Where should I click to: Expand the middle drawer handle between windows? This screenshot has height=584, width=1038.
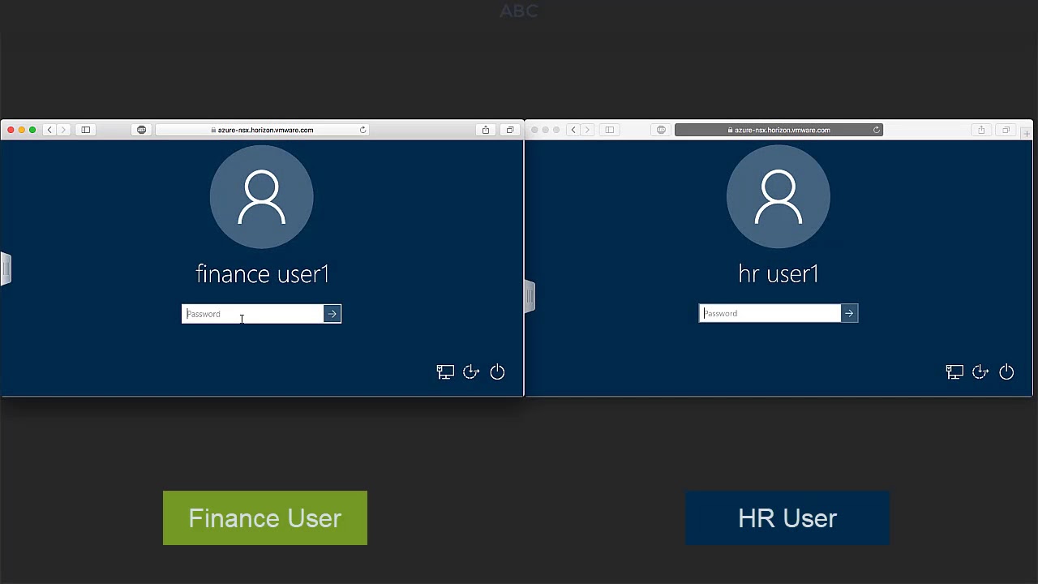pos(530,296)
